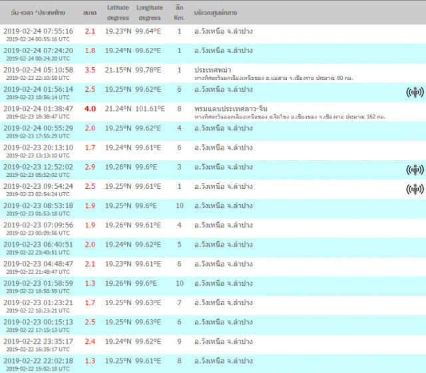The height and width of the screenshot is (373, 426).
Task: Click the magnitude column header
Action: pos(90,13)
